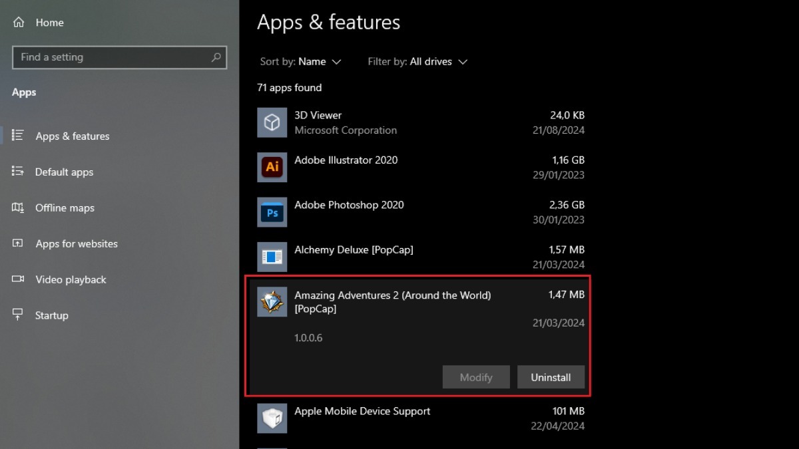Click the Apple Mobile Device Support icon
Screen dimensions: 799x449
272,418
